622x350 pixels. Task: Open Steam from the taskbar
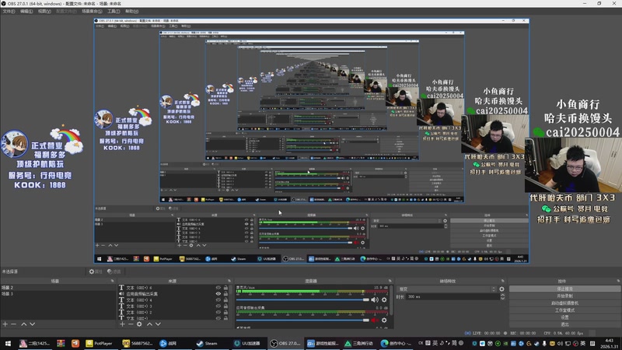coord(208,343)
